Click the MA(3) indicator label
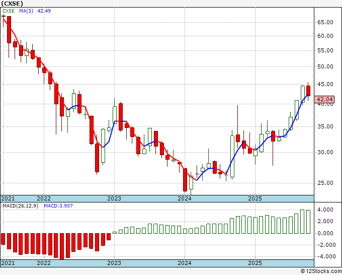 [x=26, y=11]
